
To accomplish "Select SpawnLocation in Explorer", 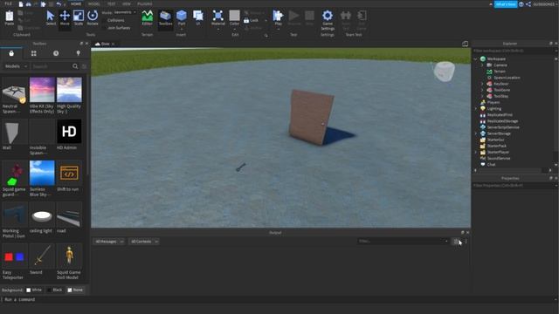I will point(507,78).
